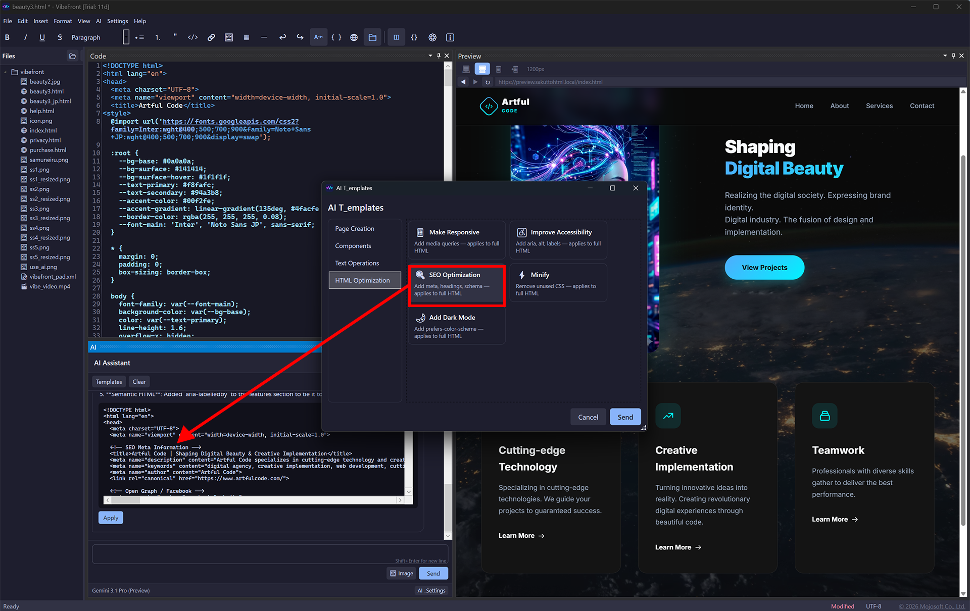
Task: Open the Paragraph style dropdown
Action: tap(86, 37)
